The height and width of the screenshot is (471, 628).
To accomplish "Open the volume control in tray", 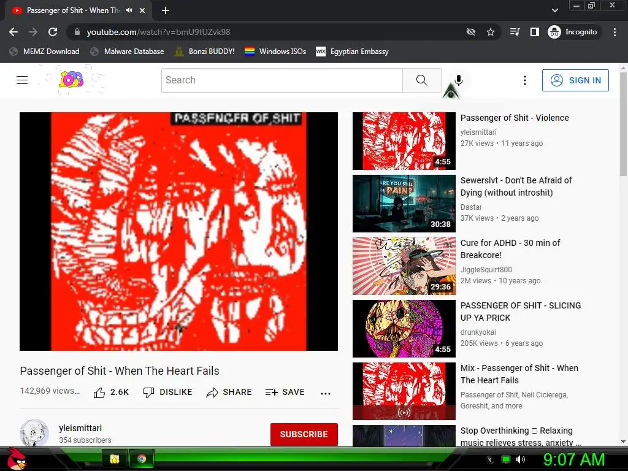I will [520, 459].
